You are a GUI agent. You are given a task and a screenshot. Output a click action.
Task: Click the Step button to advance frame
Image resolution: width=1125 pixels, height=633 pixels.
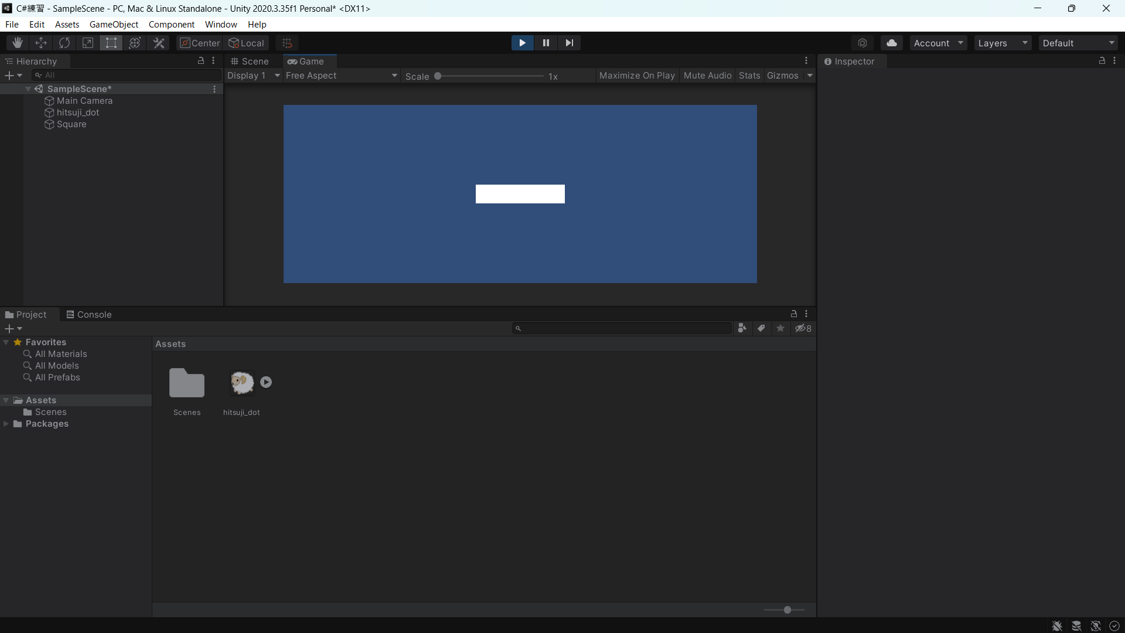pyautogui.click(x=570, y=43)
